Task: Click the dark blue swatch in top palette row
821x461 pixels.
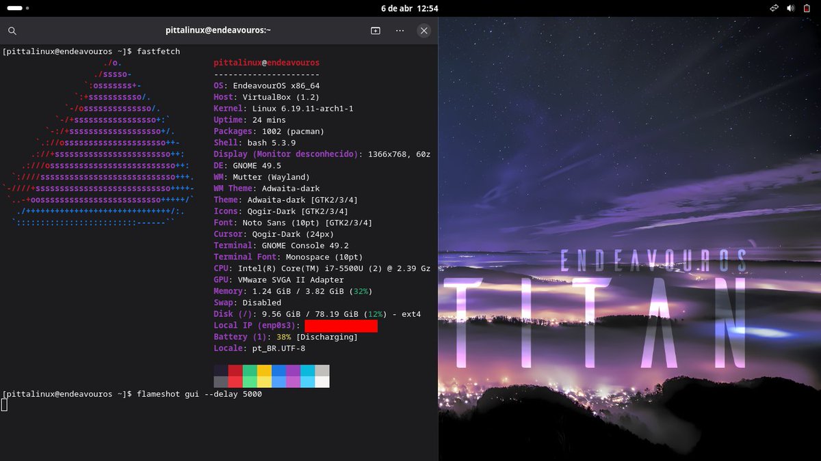Action: pyautogui.click(x=278, y=370)
